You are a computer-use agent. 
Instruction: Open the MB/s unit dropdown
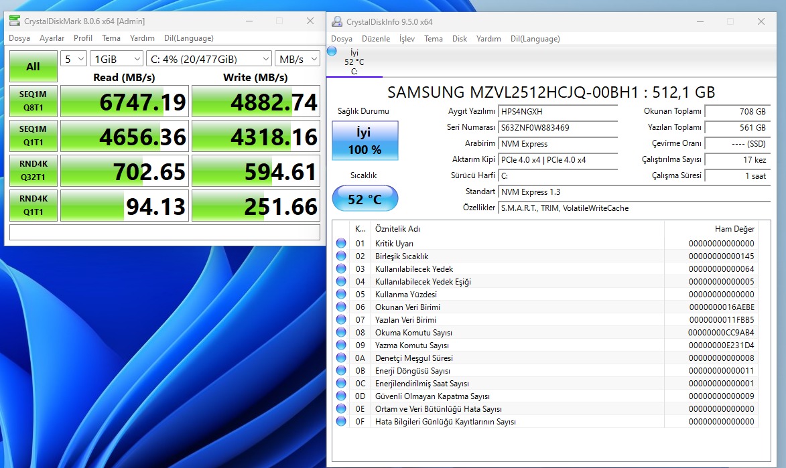pyautogui.click(x=297, y=59)
